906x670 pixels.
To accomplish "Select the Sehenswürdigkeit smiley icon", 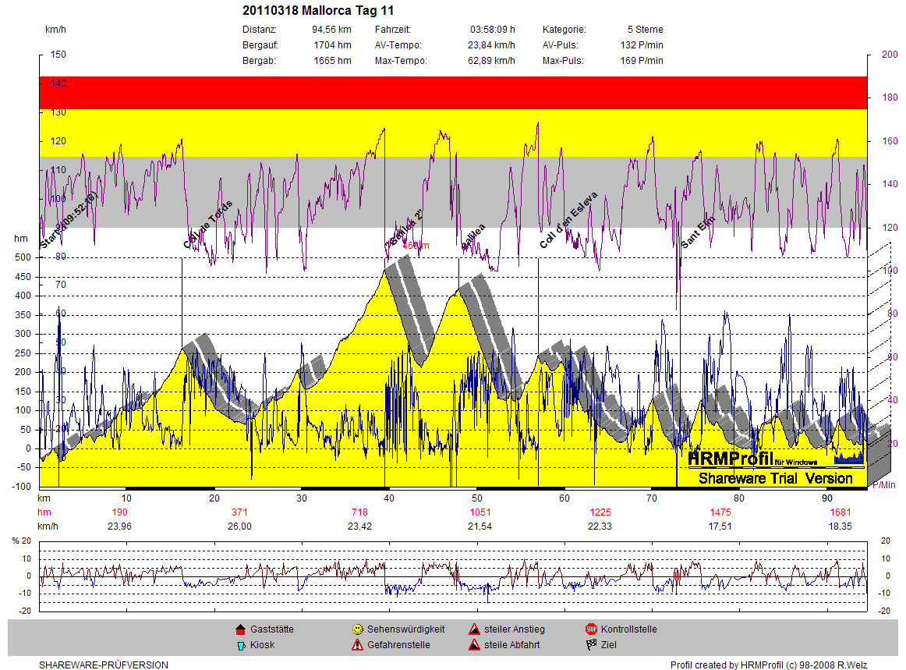I will [x=357, y=629].
